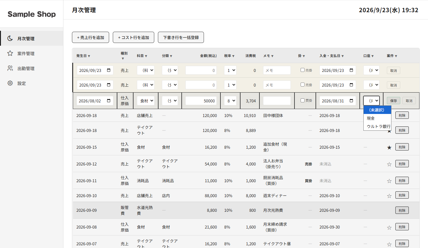Save the edited row with 保存
The height and width of the screenshot is (248, 428).
click(394, 101)
